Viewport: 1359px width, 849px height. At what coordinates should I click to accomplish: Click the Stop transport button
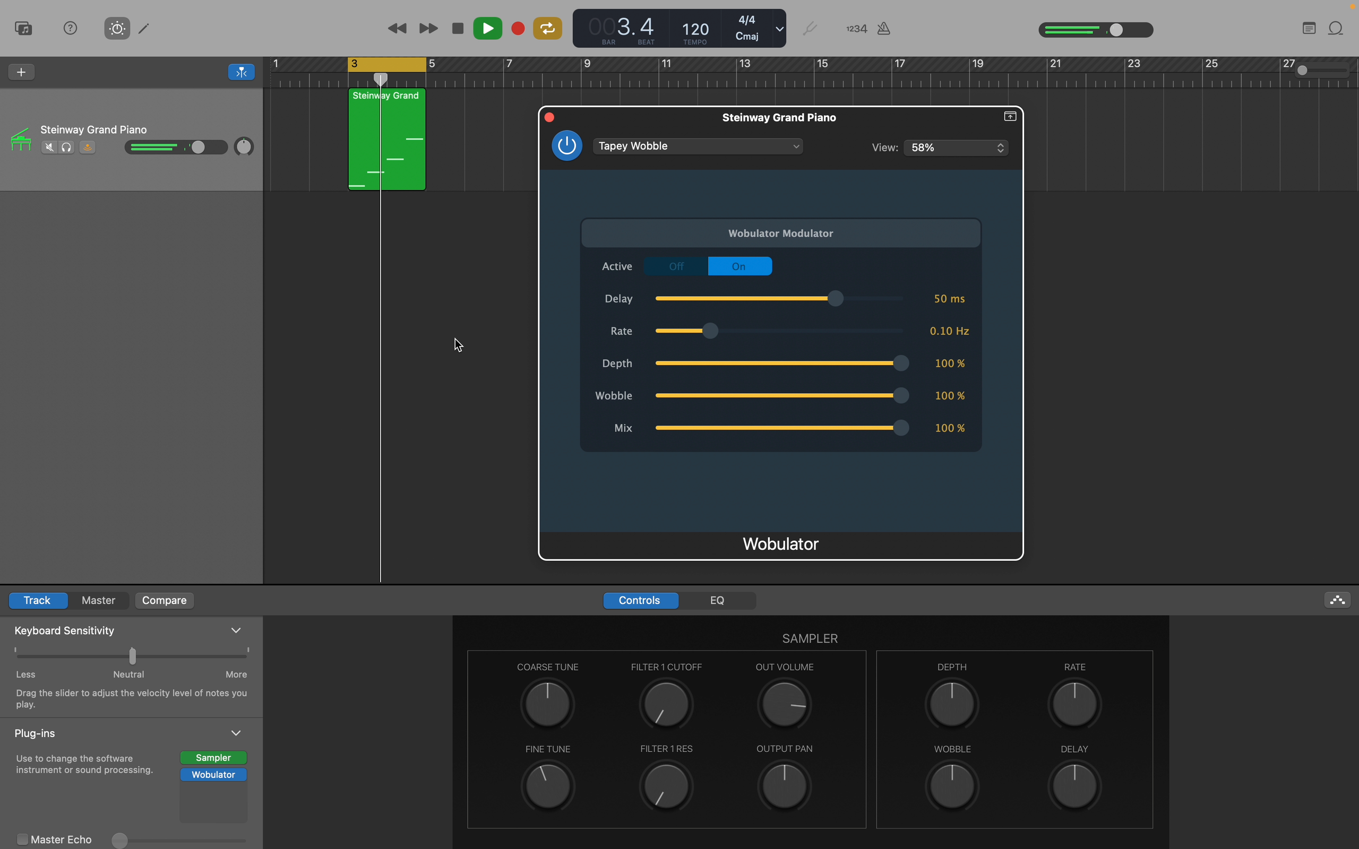coord(458,29)
